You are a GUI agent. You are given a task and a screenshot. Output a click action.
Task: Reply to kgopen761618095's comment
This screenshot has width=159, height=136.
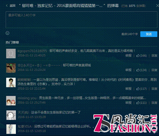tap(154, 55)
